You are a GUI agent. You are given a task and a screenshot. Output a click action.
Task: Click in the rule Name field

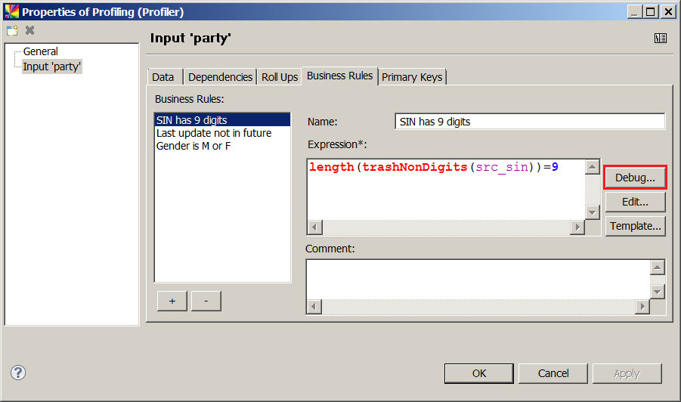point(529,122)
